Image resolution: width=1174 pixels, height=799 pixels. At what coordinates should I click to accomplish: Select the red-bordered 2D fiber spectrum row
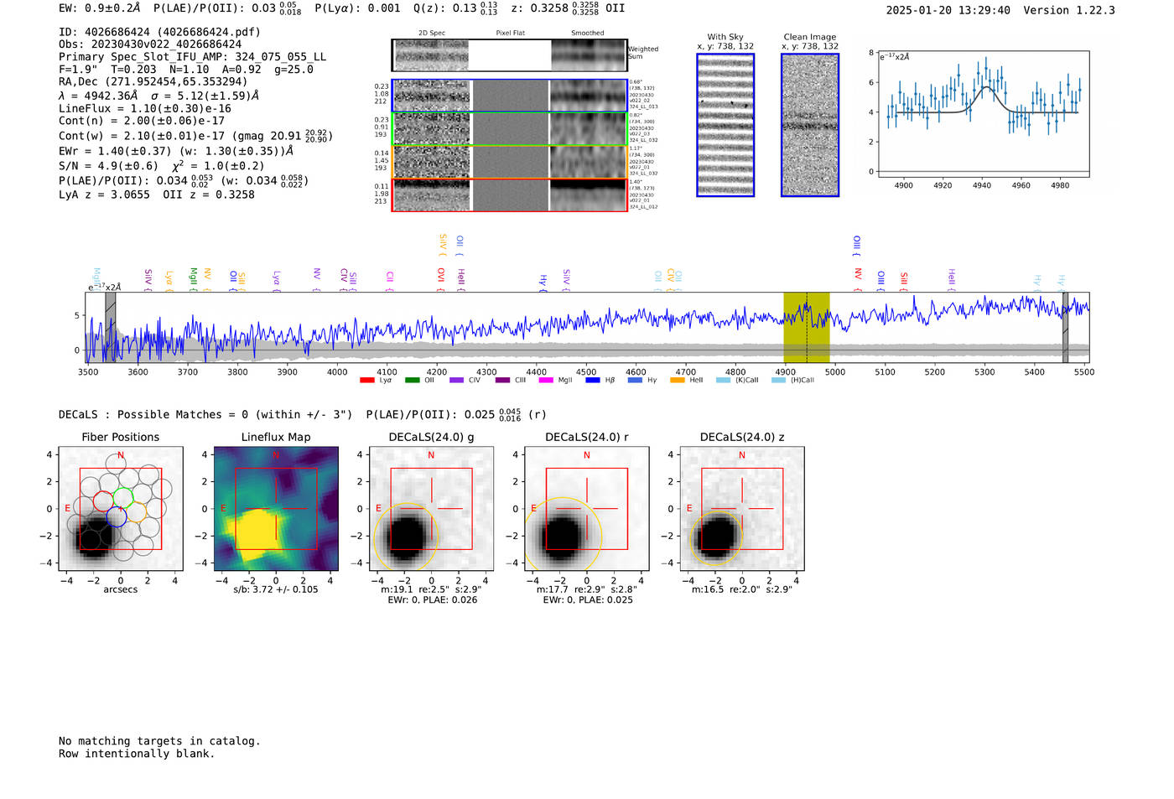tap(509, 195)
